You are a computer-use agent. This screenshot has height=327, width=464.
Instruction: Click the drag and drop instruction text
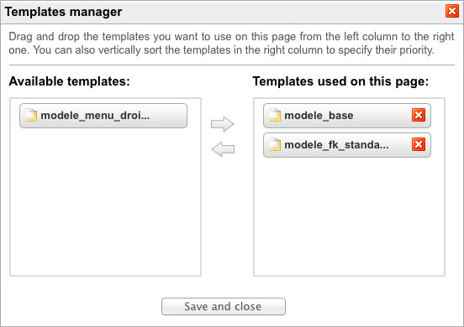(x=231, y=43)
